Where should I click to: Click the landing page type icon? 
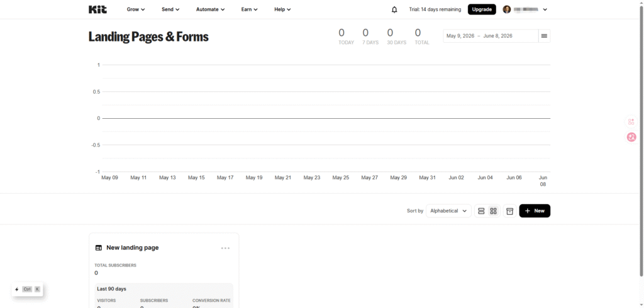pyautogui.click(x=99, y=248)
